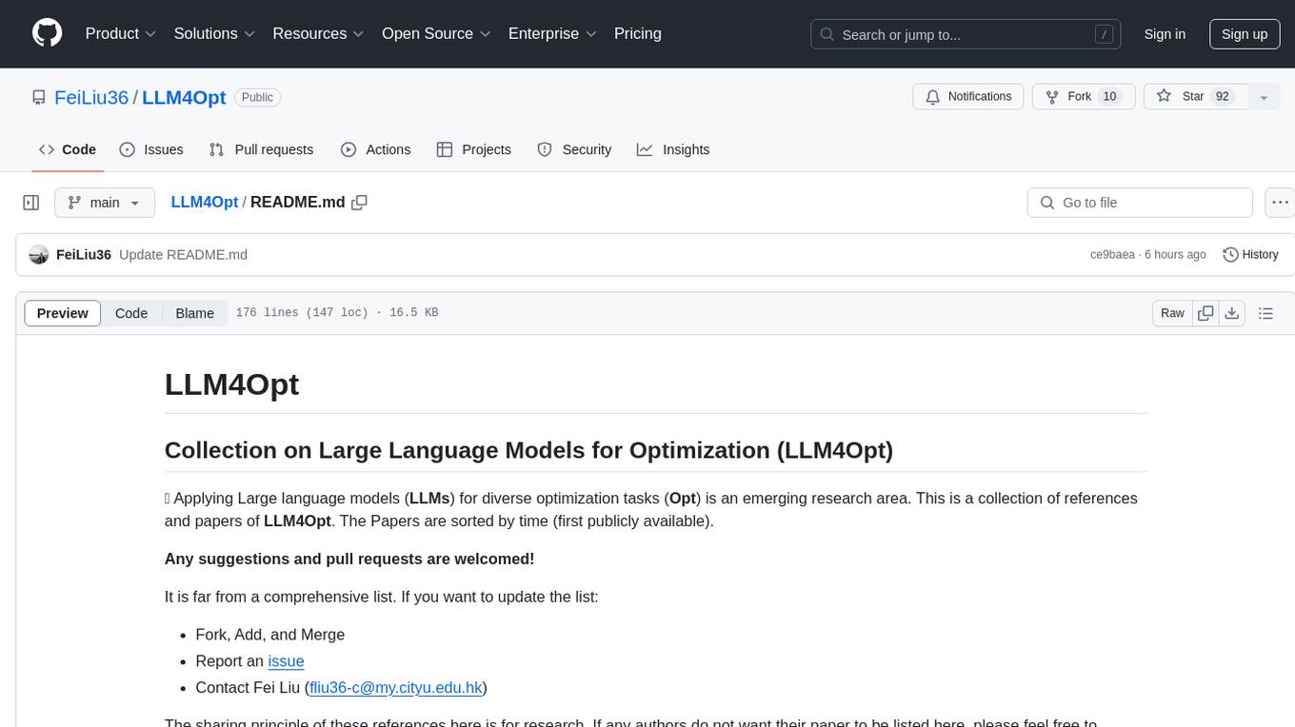This screenshot has height=727, width=1295.
Task: Click the fliu36-c@my.cityu.edu.hk email link
Action: 398,687
